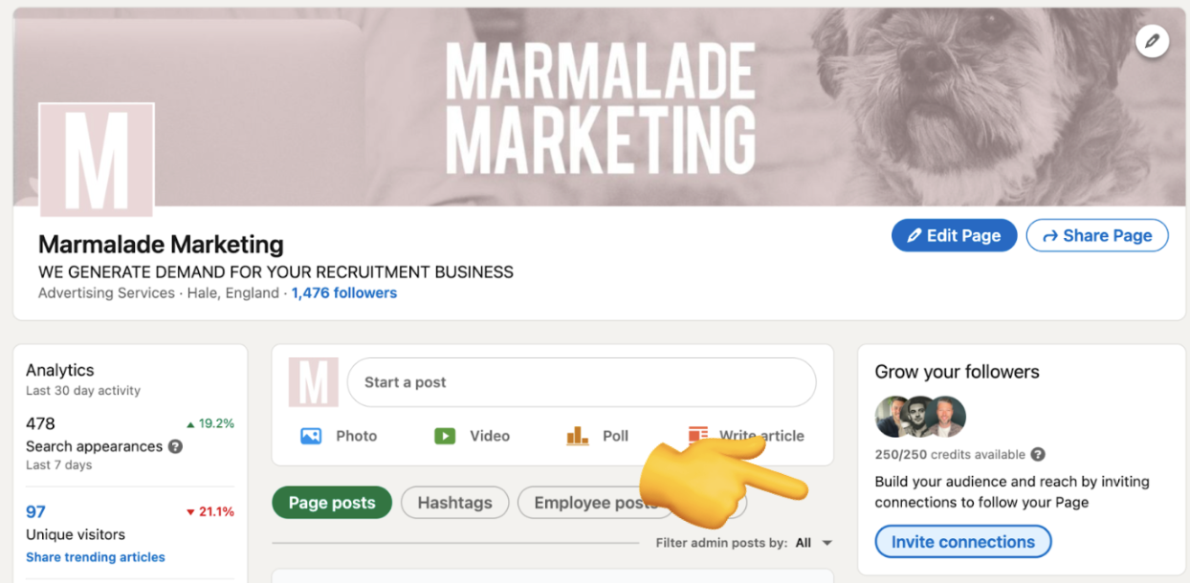Click the Share Page button
1190x583 pixels.
tap(1097, 235)
